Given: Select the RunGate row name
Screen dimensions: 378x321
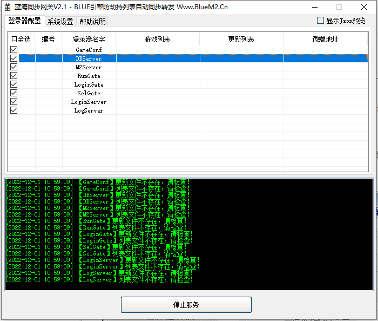Looking at the screenshot, I should pos(89,76).
